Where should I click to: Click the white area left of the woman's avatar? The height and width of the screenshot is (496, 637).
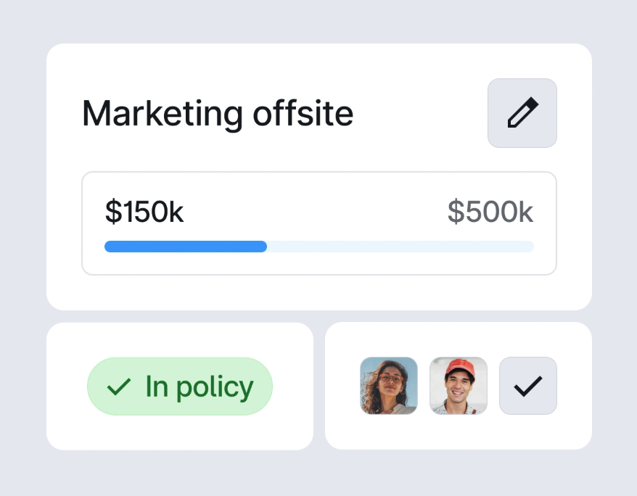pos(342,386)
